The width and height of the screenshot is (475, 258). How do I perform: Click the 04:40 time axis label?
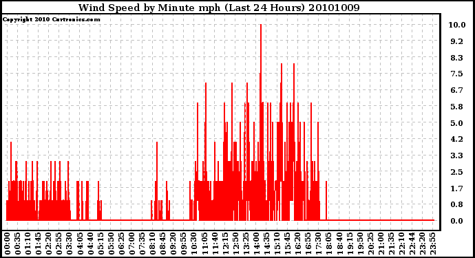point(90,244)
